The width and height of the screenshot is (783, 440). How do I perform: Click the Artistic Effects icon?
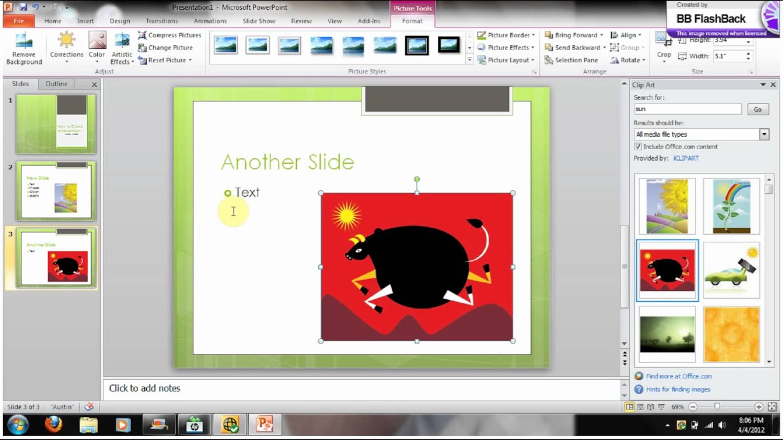tap(122, 43)
